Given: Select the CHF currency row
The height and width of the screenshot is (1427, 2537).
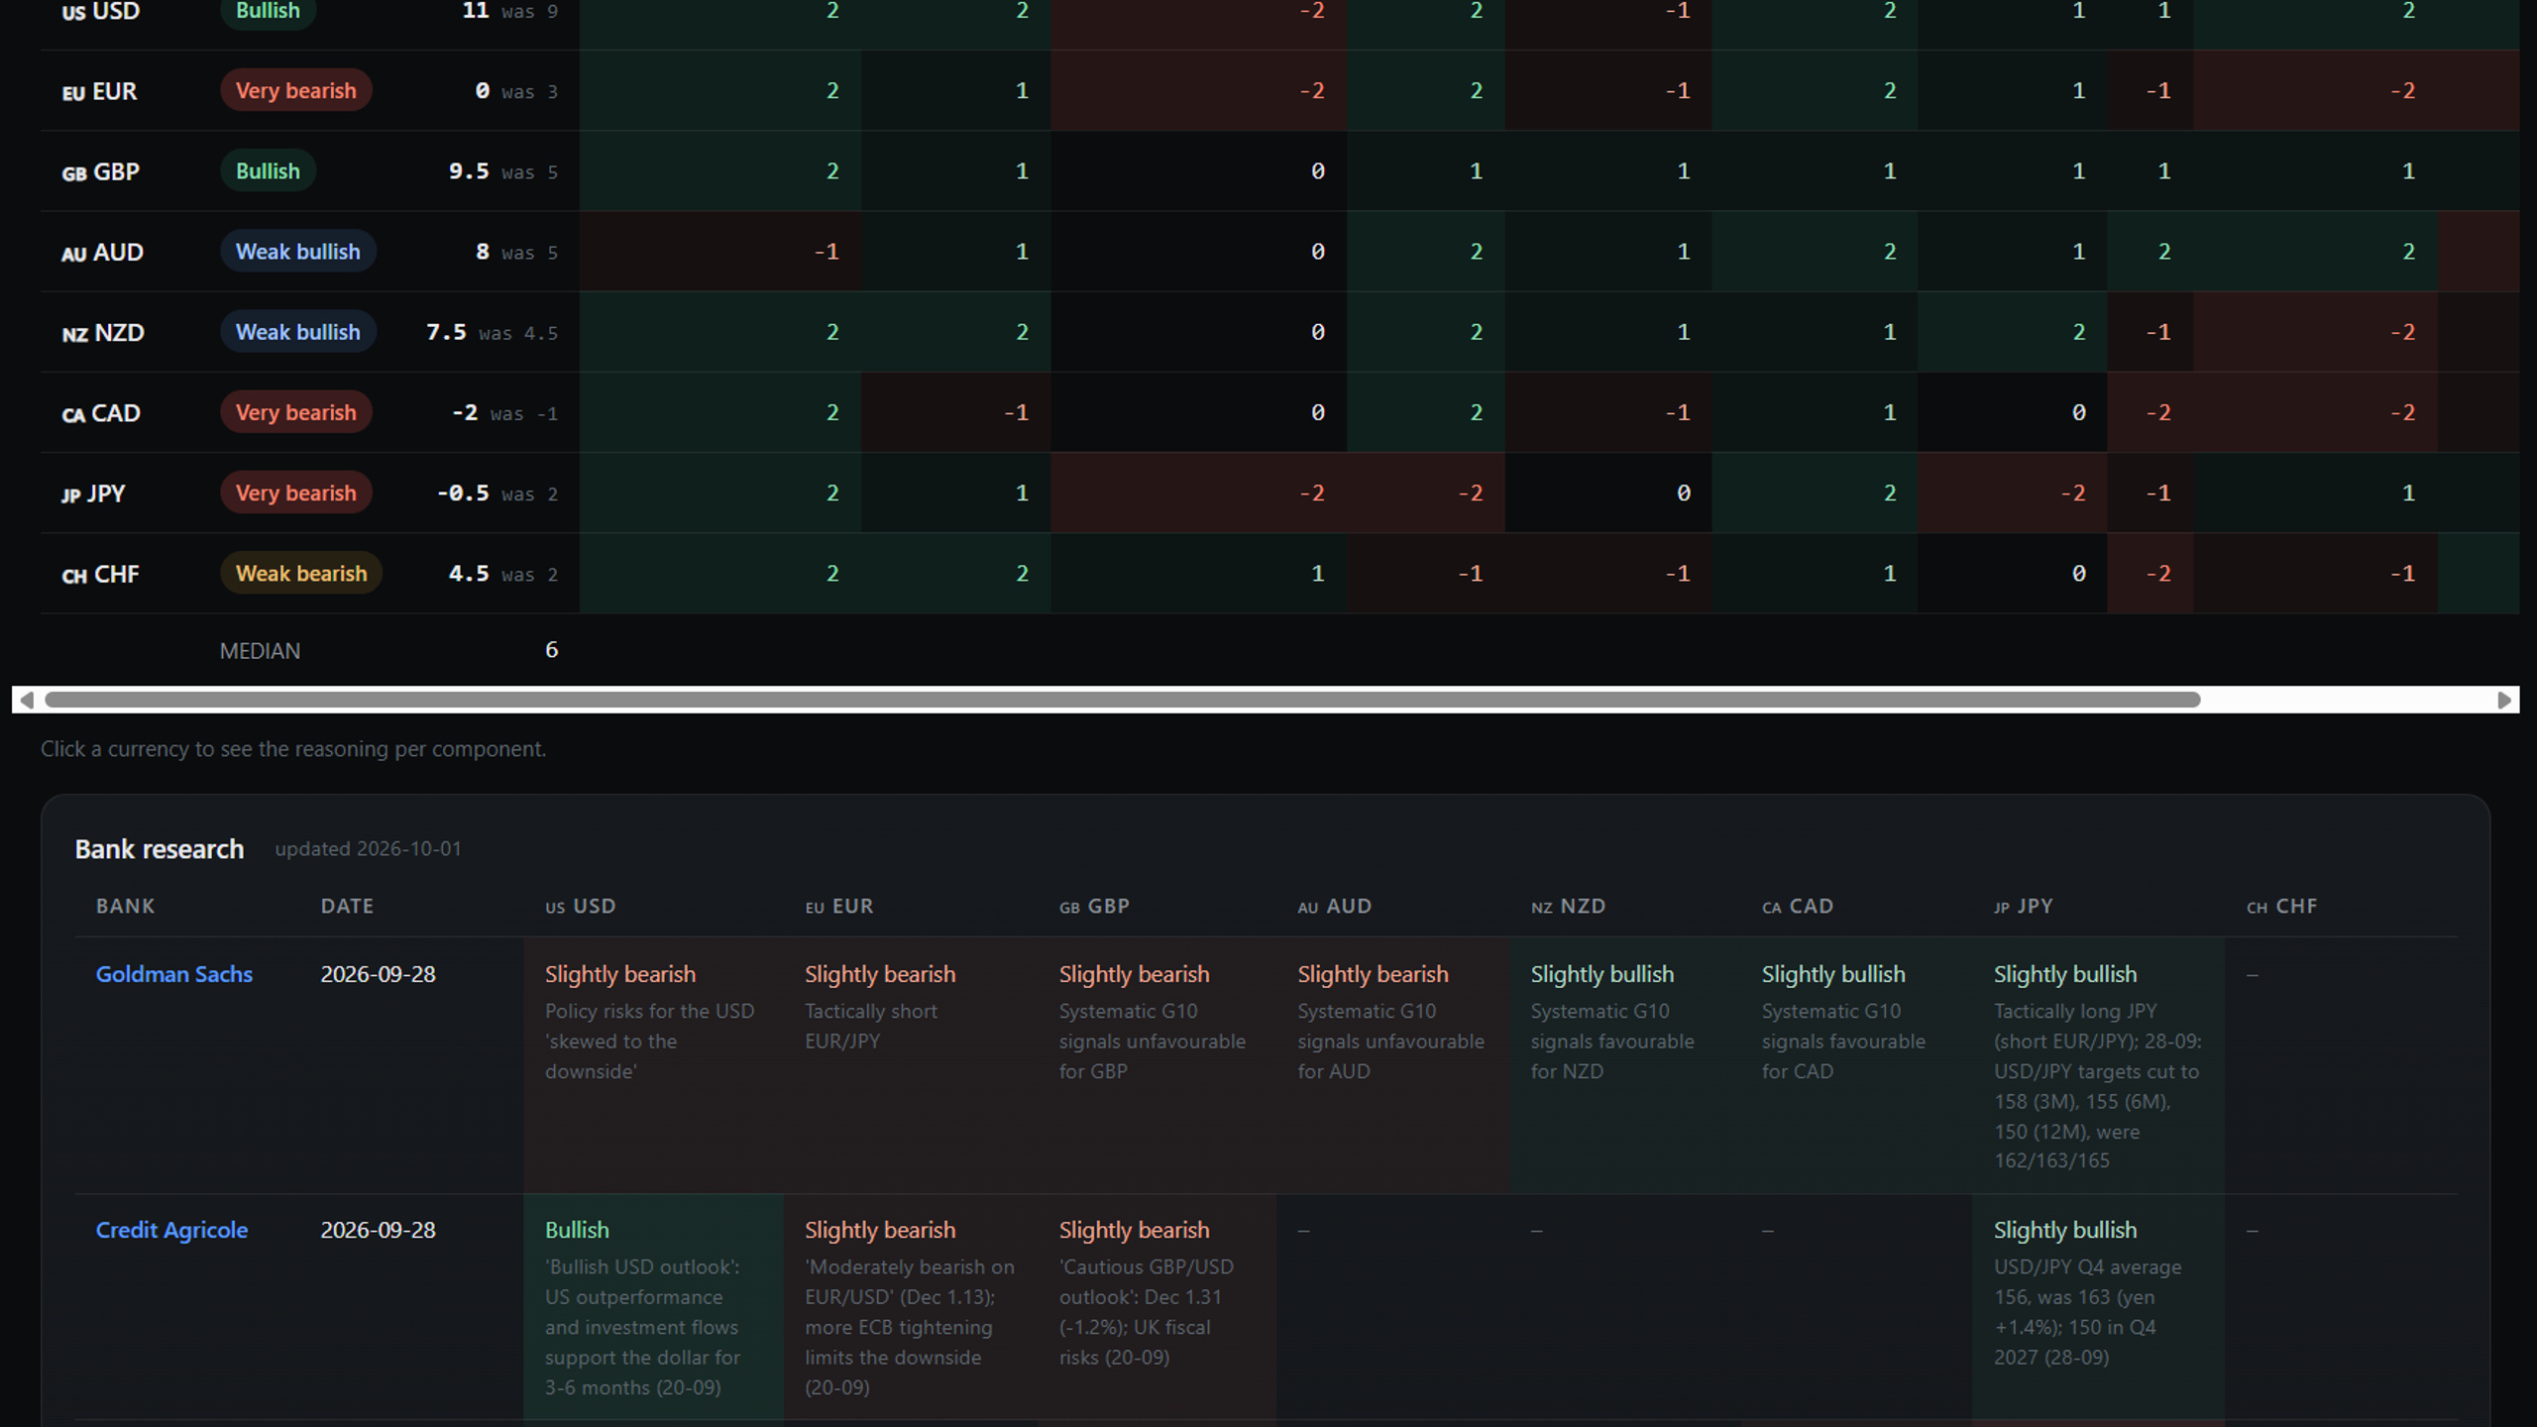Looking at the screenshot, I should (x=1279, y=574).
